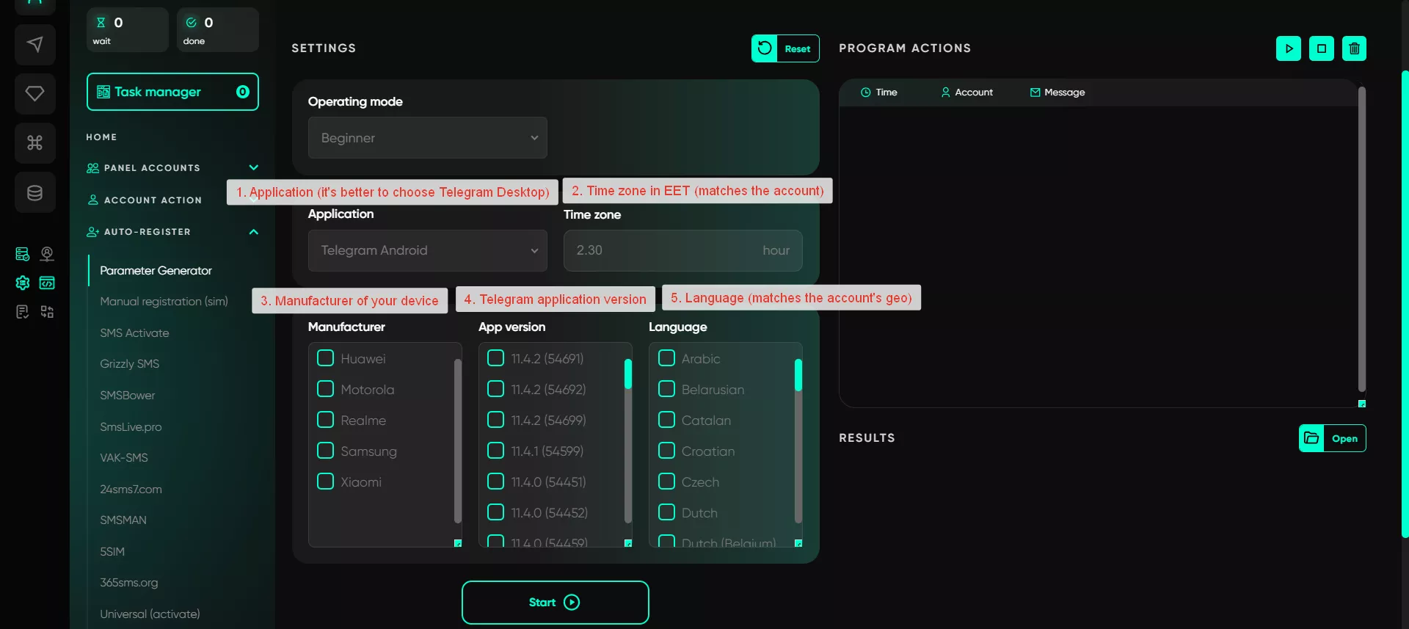Screen dimensions: 1409x629
Task: Click the Panel Accounts people icon
Action: (93, 168)
